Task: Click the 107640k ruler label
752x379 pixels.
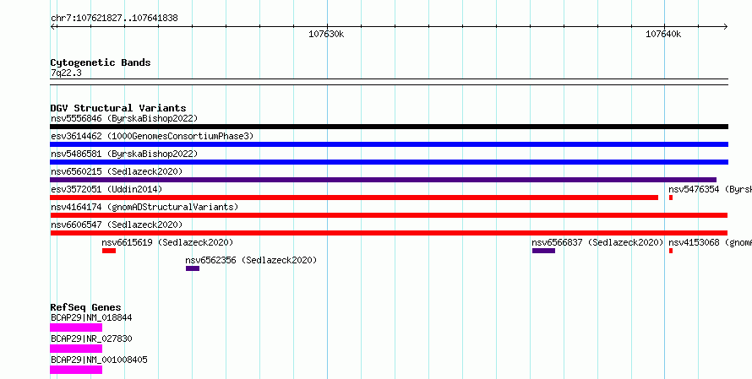Action: [x=663, y=35]
